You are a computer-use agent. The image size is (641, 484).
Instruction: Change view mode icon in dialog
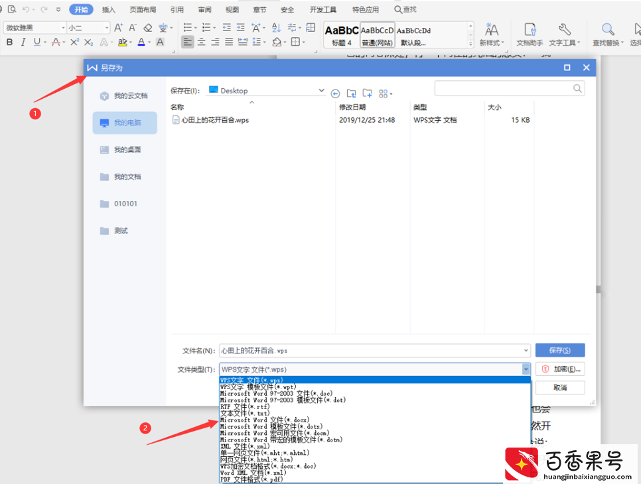(x=385, y=94)
